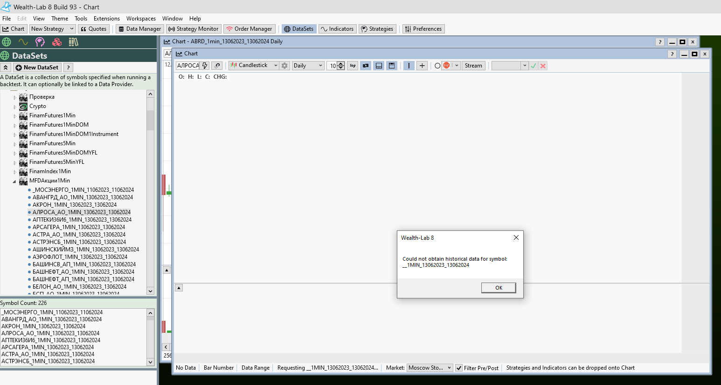This screenshot has height=385, width=721.
Task: Click the orange drawing tool icon
Action: (446, 66)
